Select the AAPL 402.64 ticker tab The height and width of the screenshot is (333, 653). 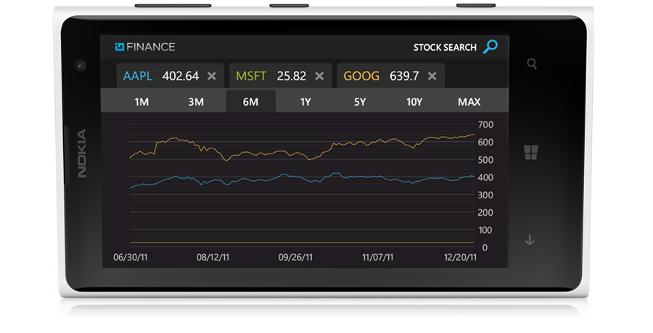point(171,76)
